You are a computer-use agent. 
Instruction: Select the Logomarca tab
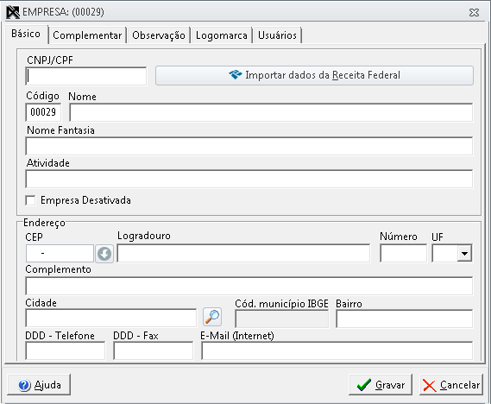pyautogui.click(x=222, y=35)
